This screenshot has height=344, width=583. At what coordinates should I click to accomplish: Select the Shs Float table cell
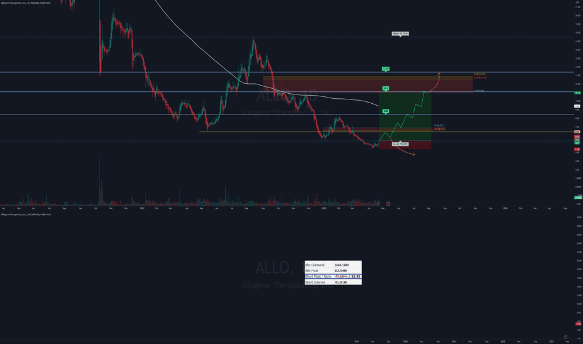point(319,271)
